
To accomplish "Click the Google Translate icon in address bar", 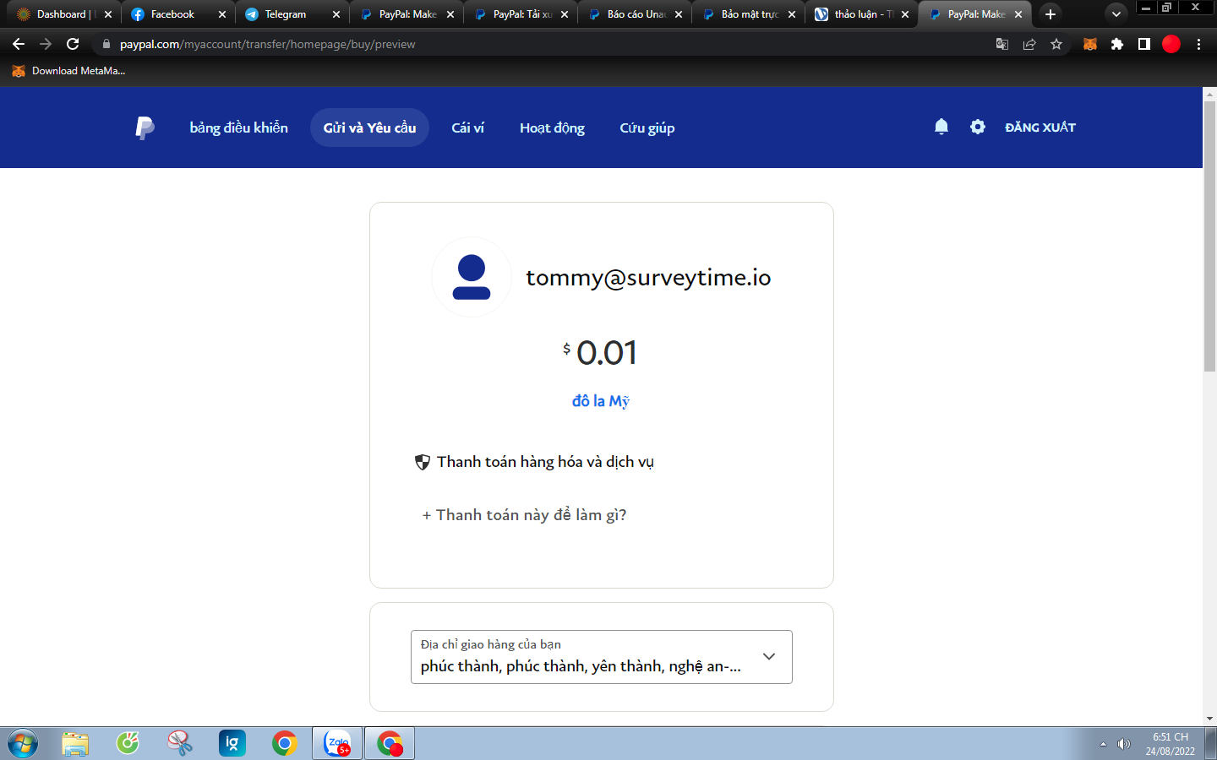I will [x=1002, y=44].
